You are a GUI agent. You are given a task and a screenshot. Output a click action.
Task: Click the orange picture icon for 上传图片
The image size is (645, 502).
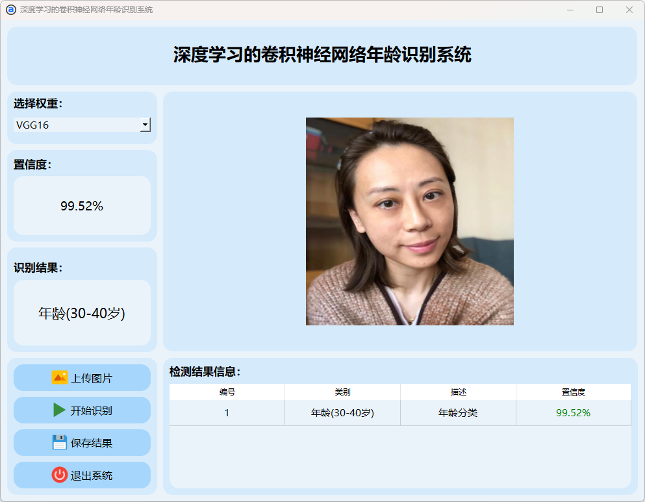click(x=60, y=377)
